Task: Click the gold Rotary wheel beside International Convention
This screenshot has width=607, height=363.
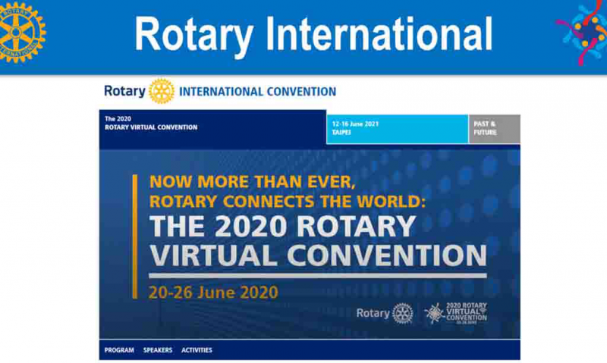Action: (x=162, y=91)
